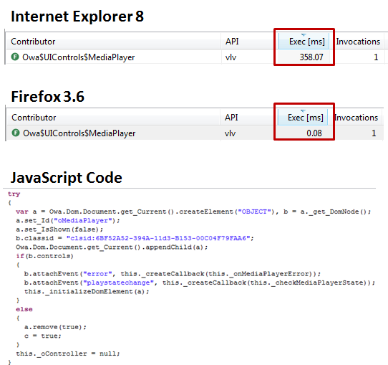Click the if(b.controls) code line
The height and width of the screenshot is (365, 388).
[x=45, y=256]
